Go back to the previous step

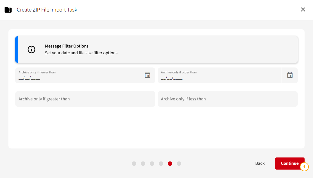point(260,163)
